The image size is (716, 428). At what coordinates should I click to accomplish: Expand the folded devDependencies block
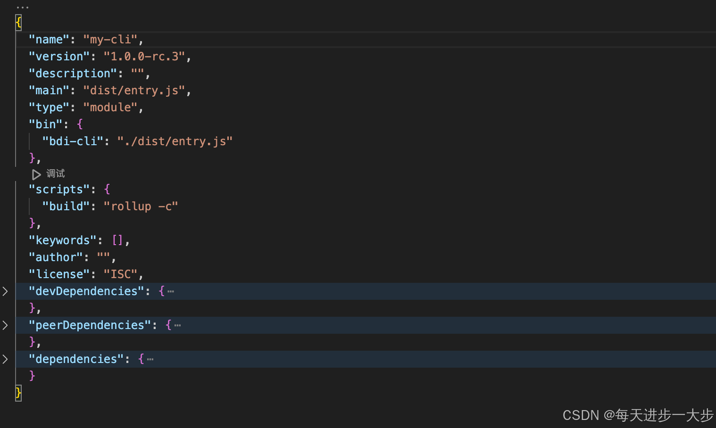click(x=5, y=291)
